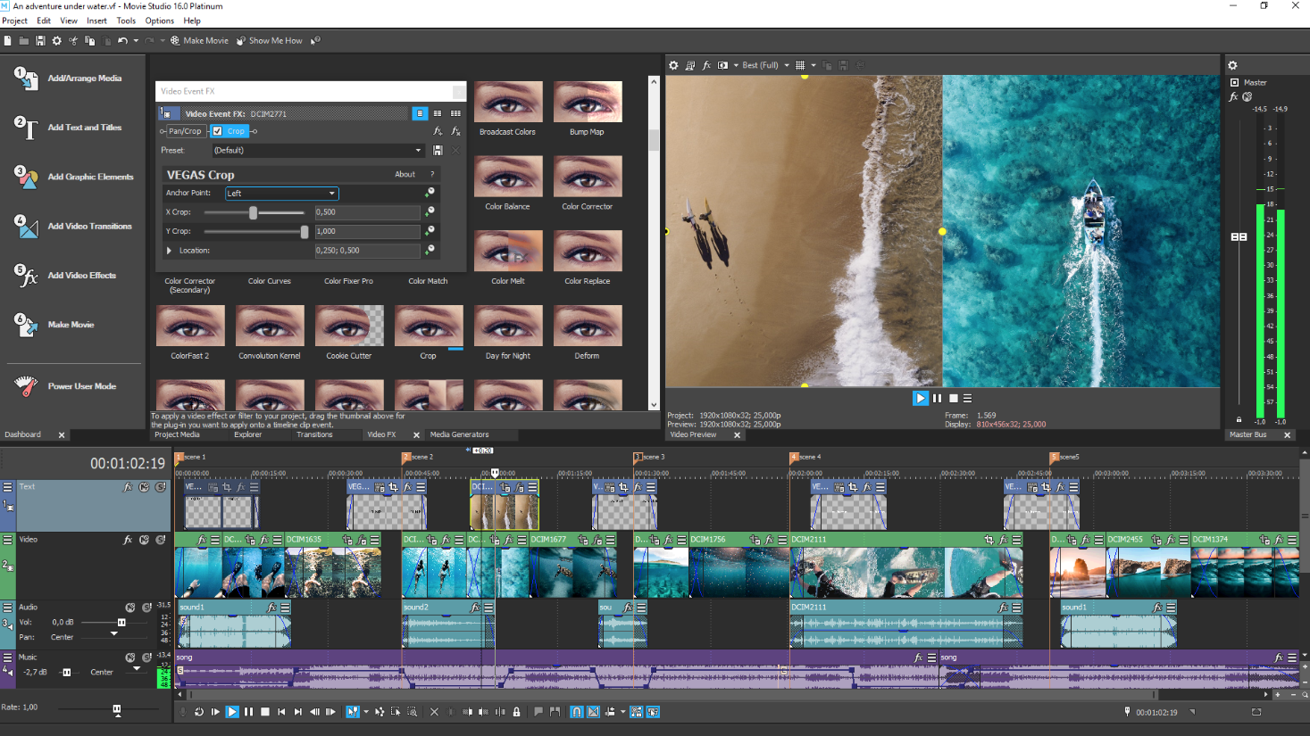Click the Make Movie toolbar button
This screenshot has width=1310, height=736.
point(199,41)
